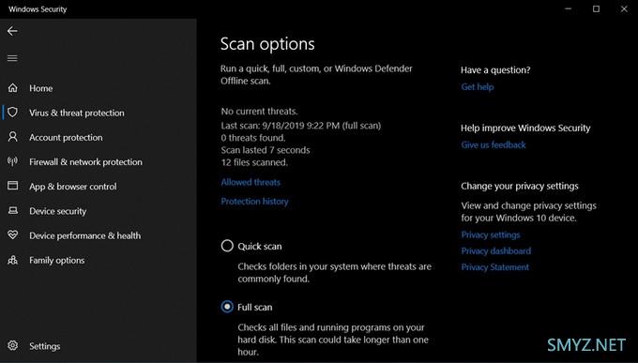Minimize the Windows Security window

click(568, 8)
